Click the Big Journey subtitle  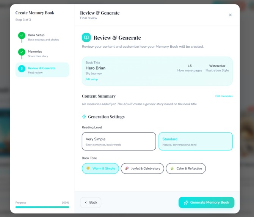(x=94, y=73)
